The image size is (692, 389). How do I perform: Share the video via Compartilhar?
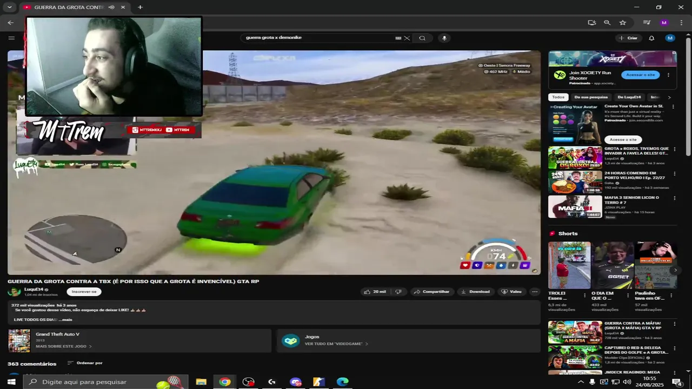(431, 292)
